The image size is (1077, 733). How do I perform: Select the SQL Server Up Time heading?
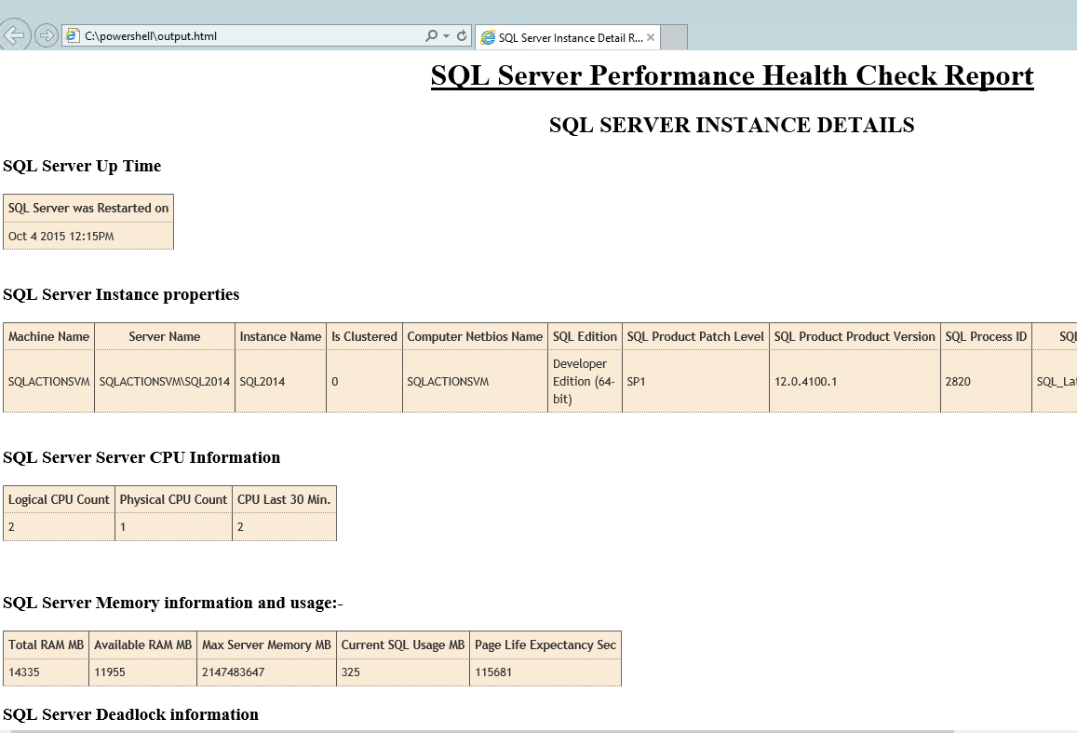pyautogui.click(x=82, y=166)
